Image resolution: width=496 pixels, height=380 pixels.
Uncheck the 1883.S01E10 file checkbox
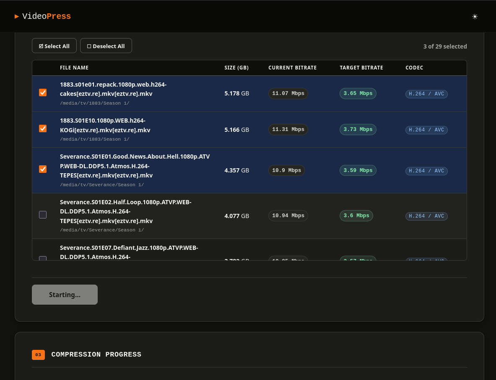tap(43, 128)
